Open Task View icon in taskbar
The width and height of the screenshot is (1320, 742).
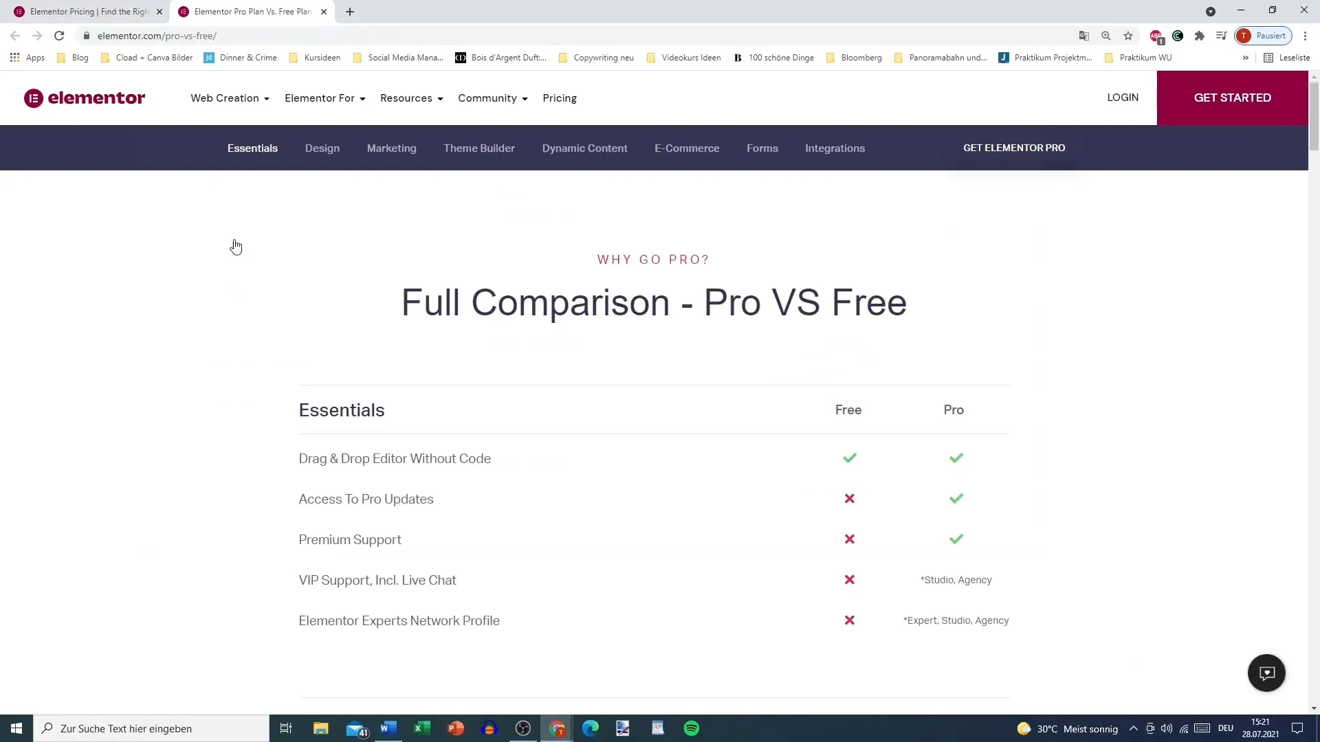pyautogui.click(x=286, y=728)
